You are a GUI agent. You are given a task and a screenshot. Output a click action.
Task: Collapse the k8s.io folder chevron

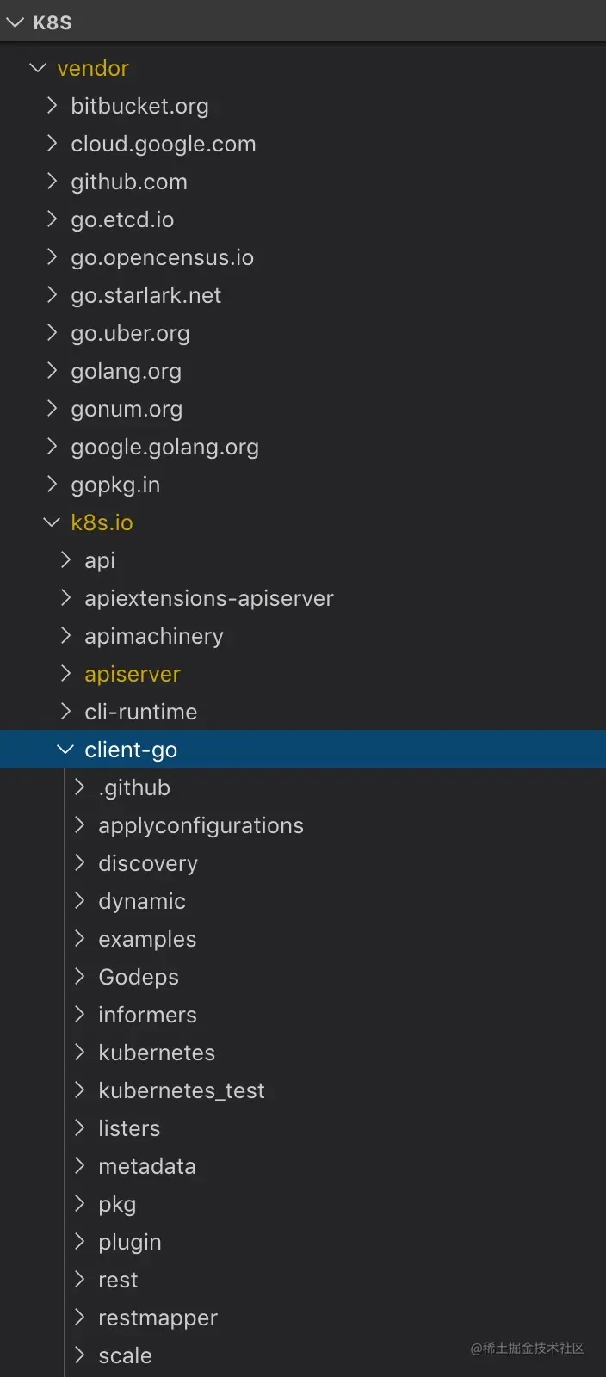(x=52, y=522)
